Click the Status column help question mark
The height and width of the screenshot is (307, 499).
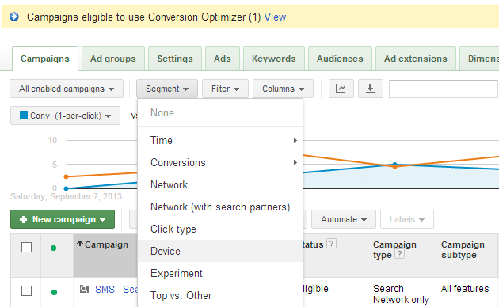point(331,244)
